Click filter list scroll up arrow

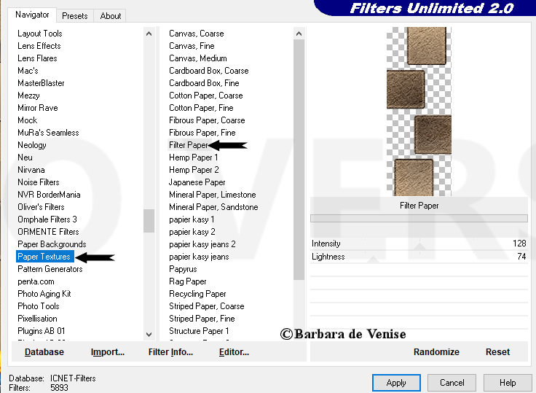click(299, 34)
